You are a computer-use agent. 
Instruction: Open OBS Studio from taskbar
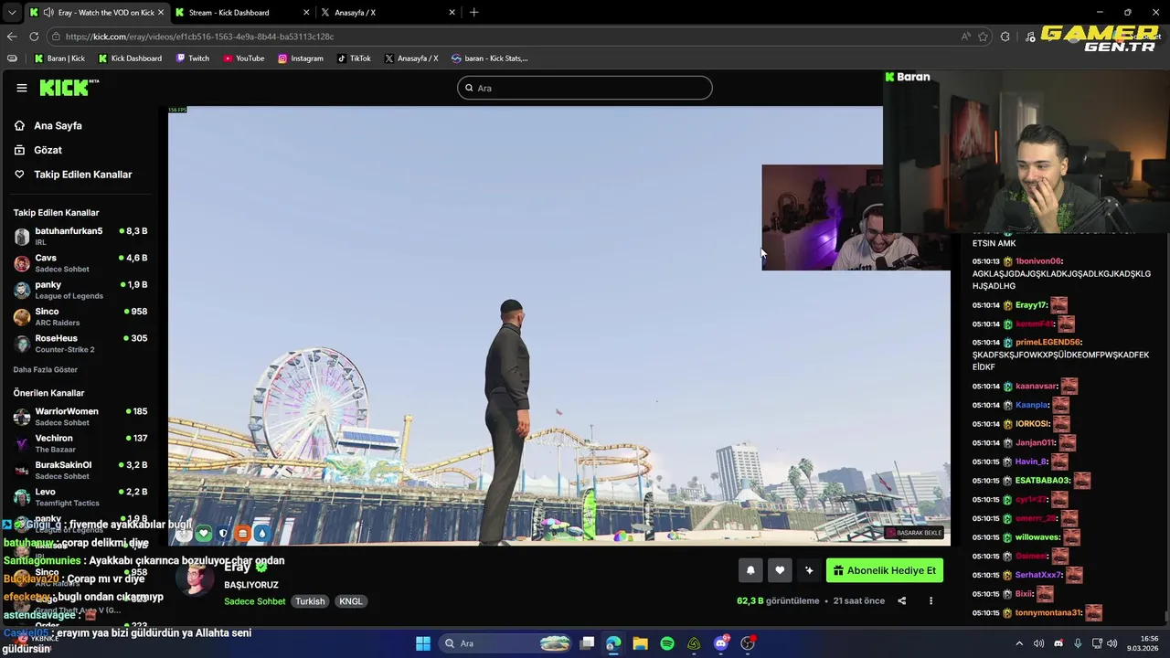[748, 643]
